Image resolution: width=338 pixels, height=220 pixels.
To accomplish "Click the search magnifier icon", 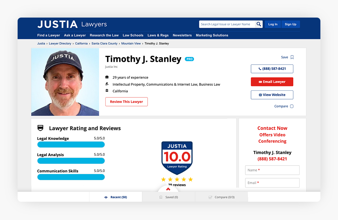I will pyautogui.click(x=259, y=24).
